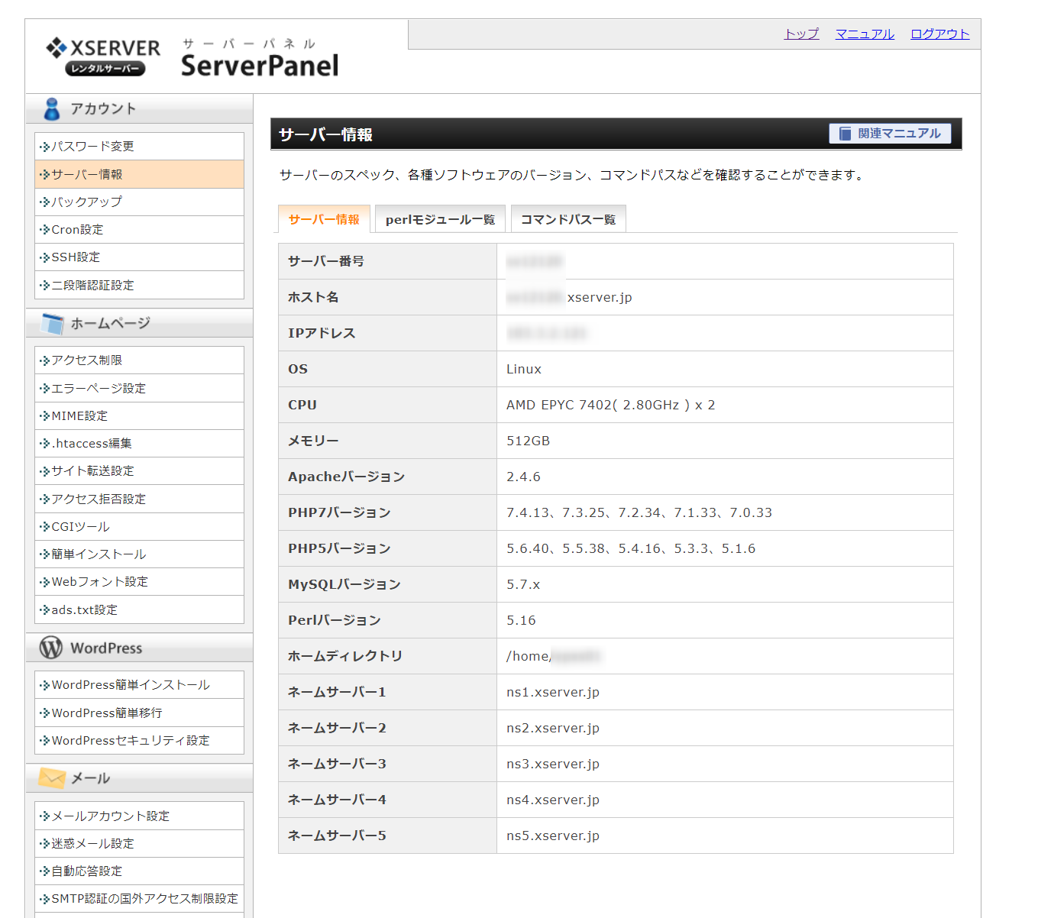Switch to コマンドパス一覧 tab
This screenshot has height=918, width=1038.
568,219
